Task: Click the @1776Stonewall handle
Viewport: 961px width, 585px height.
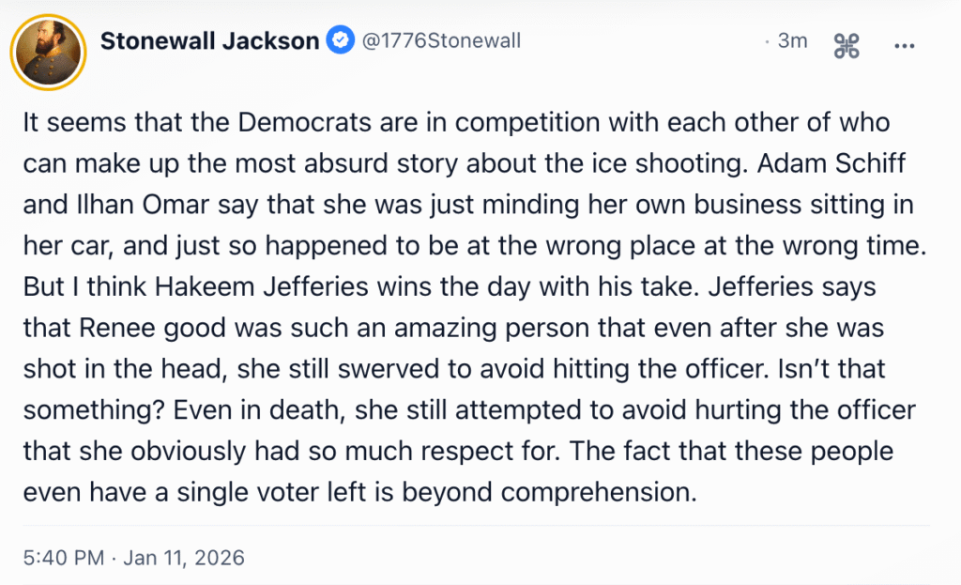Action: click(438, 41)
